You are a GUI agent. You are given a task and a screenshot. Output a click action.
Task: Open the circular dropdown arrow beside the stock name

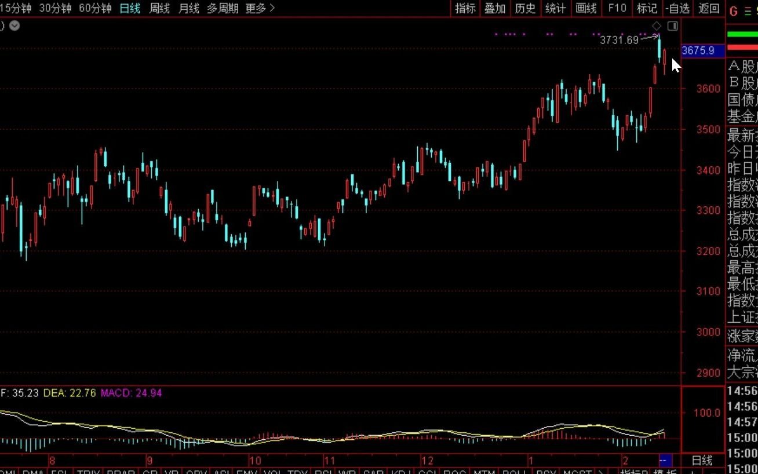tap(14, 25)
